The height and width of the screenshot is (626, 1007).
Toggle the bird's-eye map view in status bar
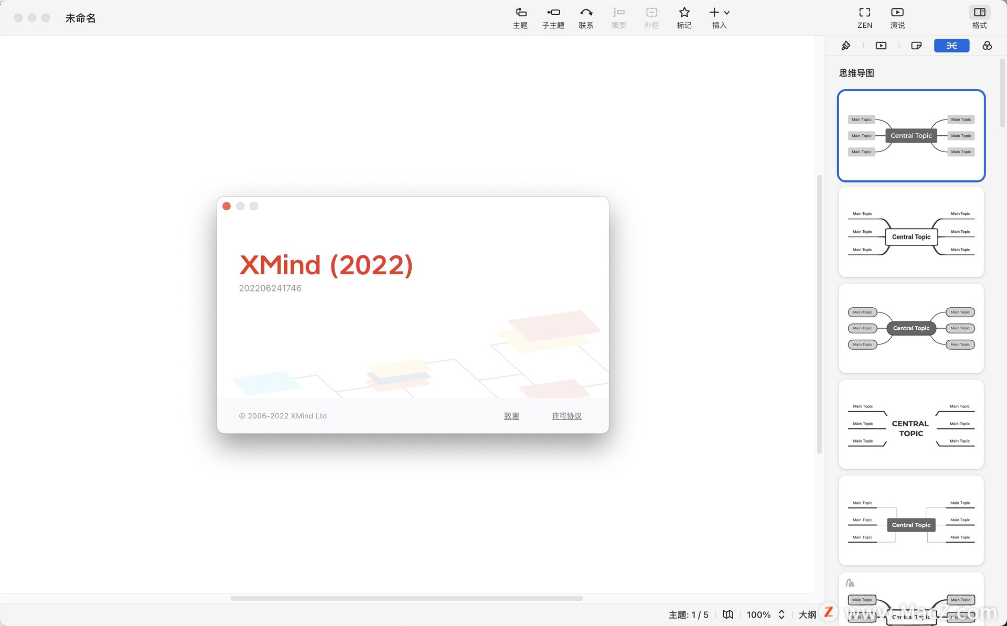click(x=728, y=614)
